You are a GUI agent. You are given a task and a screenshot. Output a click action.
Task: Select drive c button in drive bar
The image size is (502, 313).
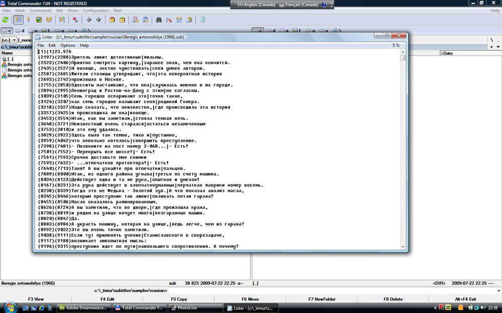[7, 31]
